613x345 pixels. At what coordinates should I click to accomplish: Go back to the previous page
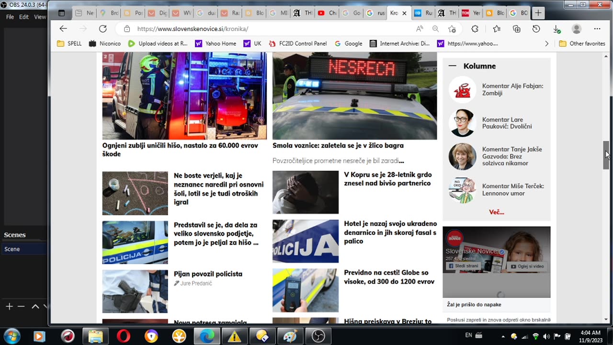point(63,29)
